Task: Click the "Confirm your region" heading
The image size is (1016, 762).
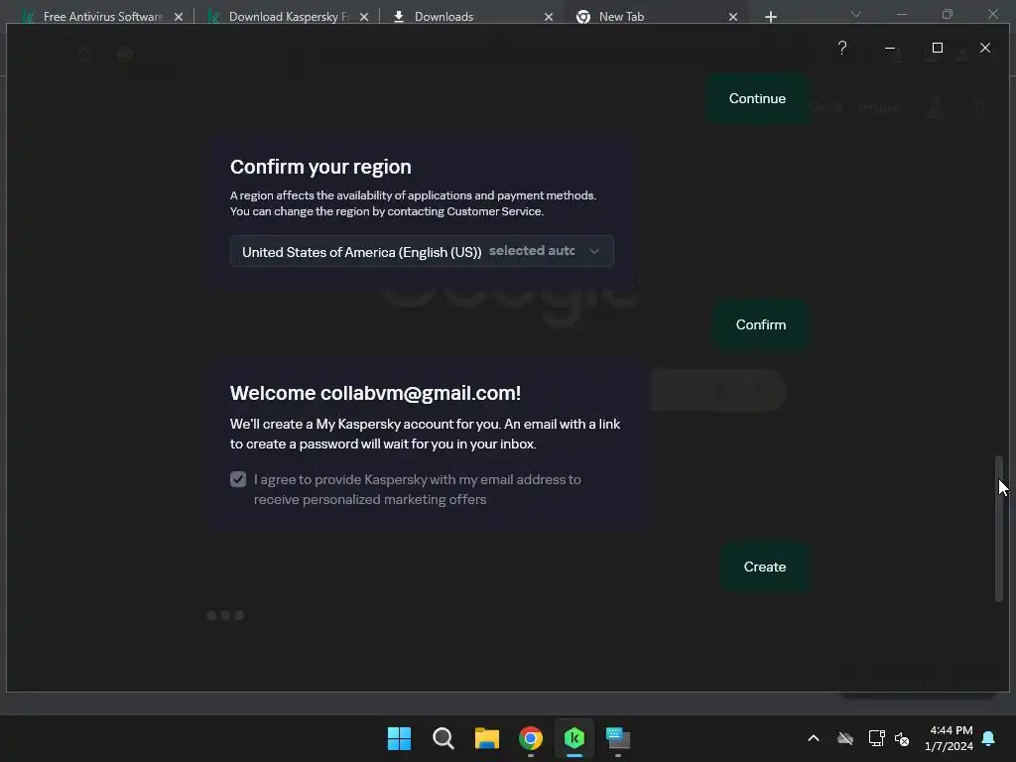Action: click(x=320, y=167)
